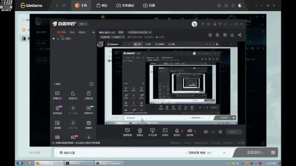Expand the microphone options arrow
Screen dimensions: 296x166
coord(182,131)
